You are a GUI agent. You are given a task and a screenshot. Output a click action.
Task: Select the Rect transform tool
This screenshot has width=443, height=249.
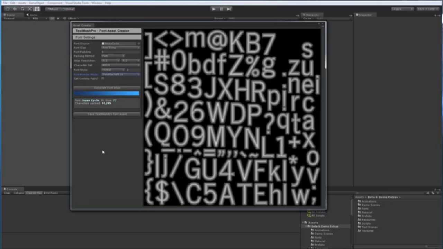point(37,9)
